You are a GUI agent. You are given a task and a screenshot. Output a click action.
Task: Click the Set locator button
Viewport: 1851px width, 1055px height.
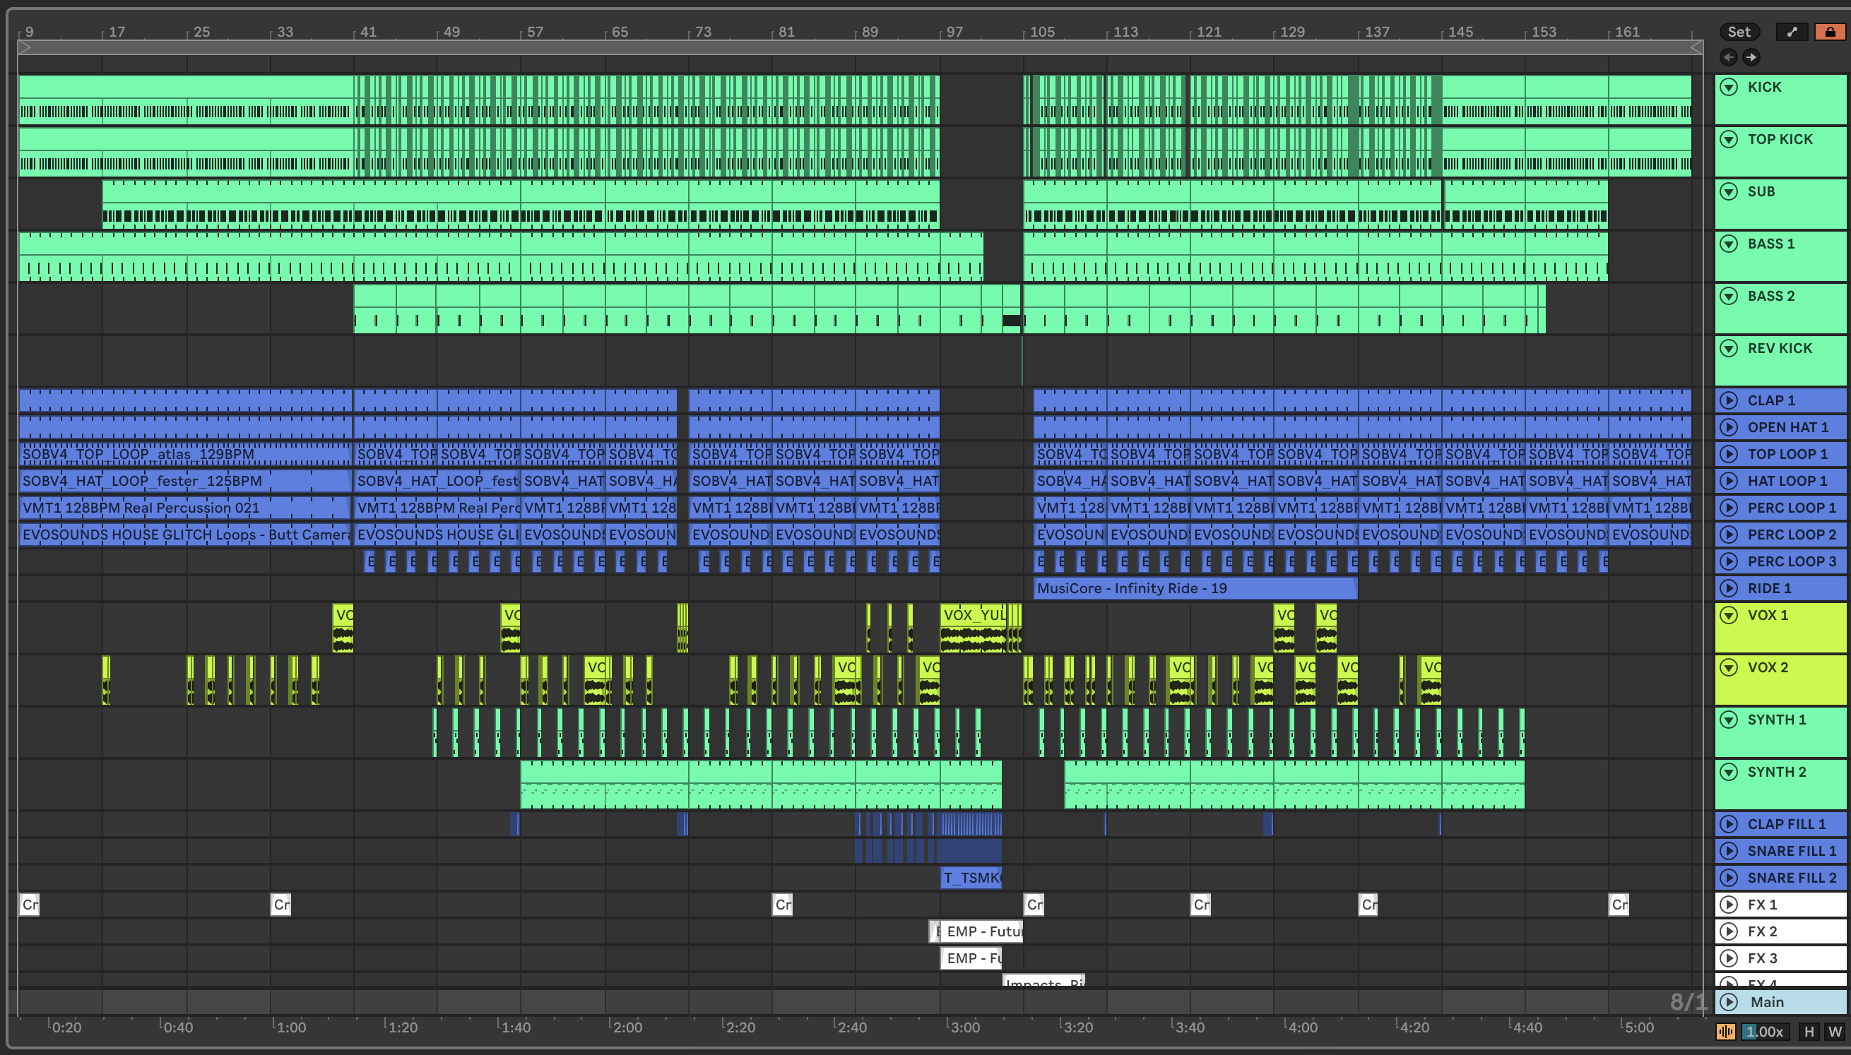pyautogui.click(x=1739, y=32)
